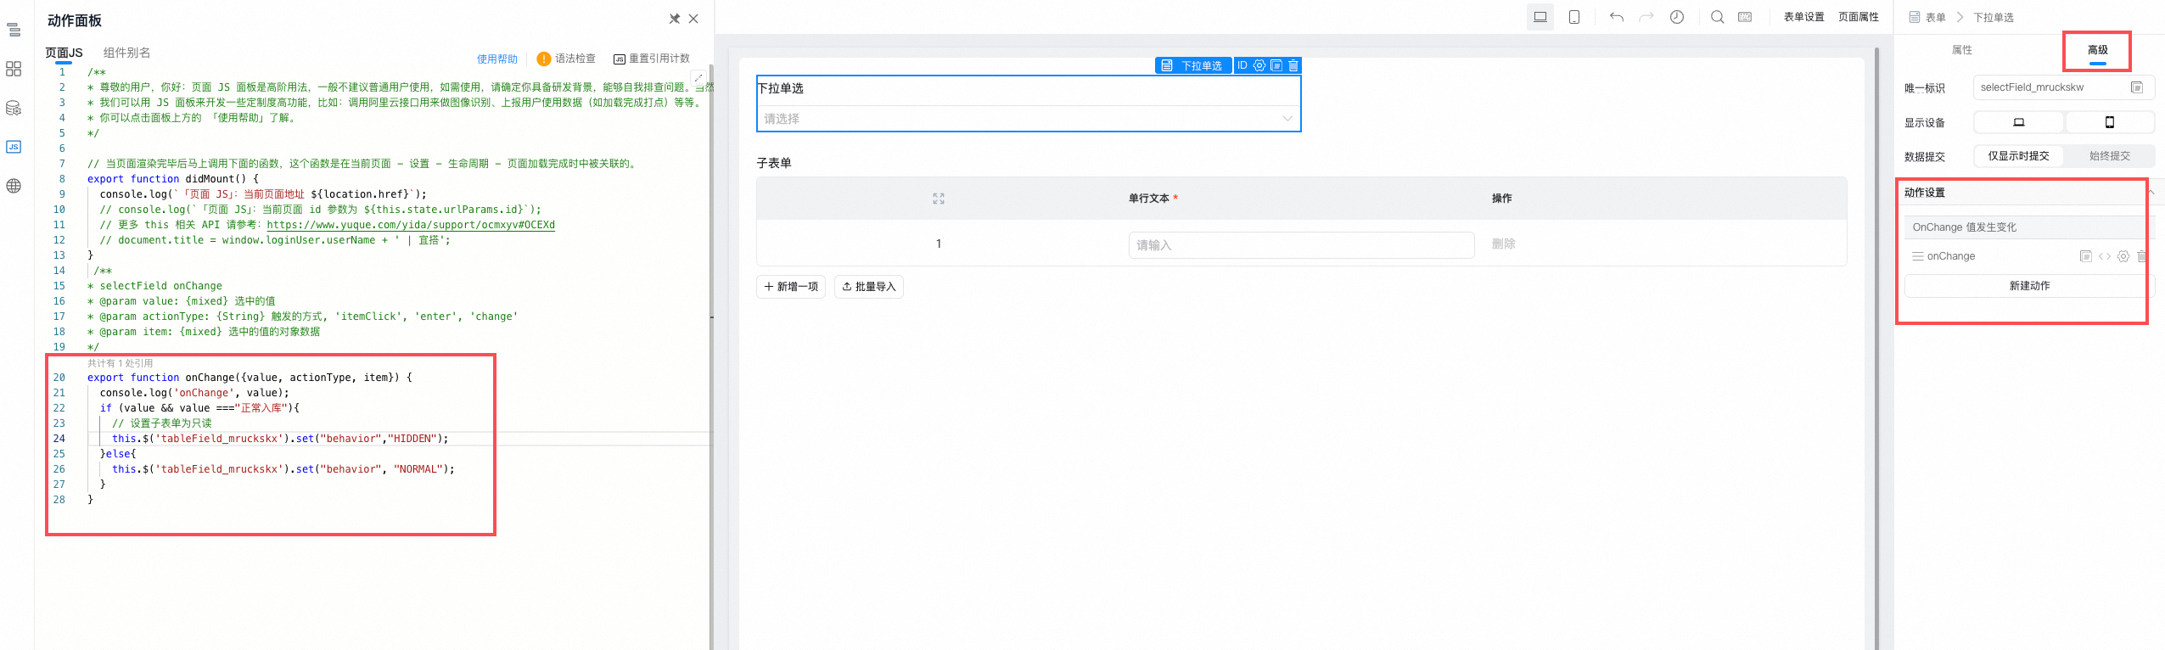Click the code editor vertical scrollbar
Screen dimensions: 2165x650
tap(711, 356)
